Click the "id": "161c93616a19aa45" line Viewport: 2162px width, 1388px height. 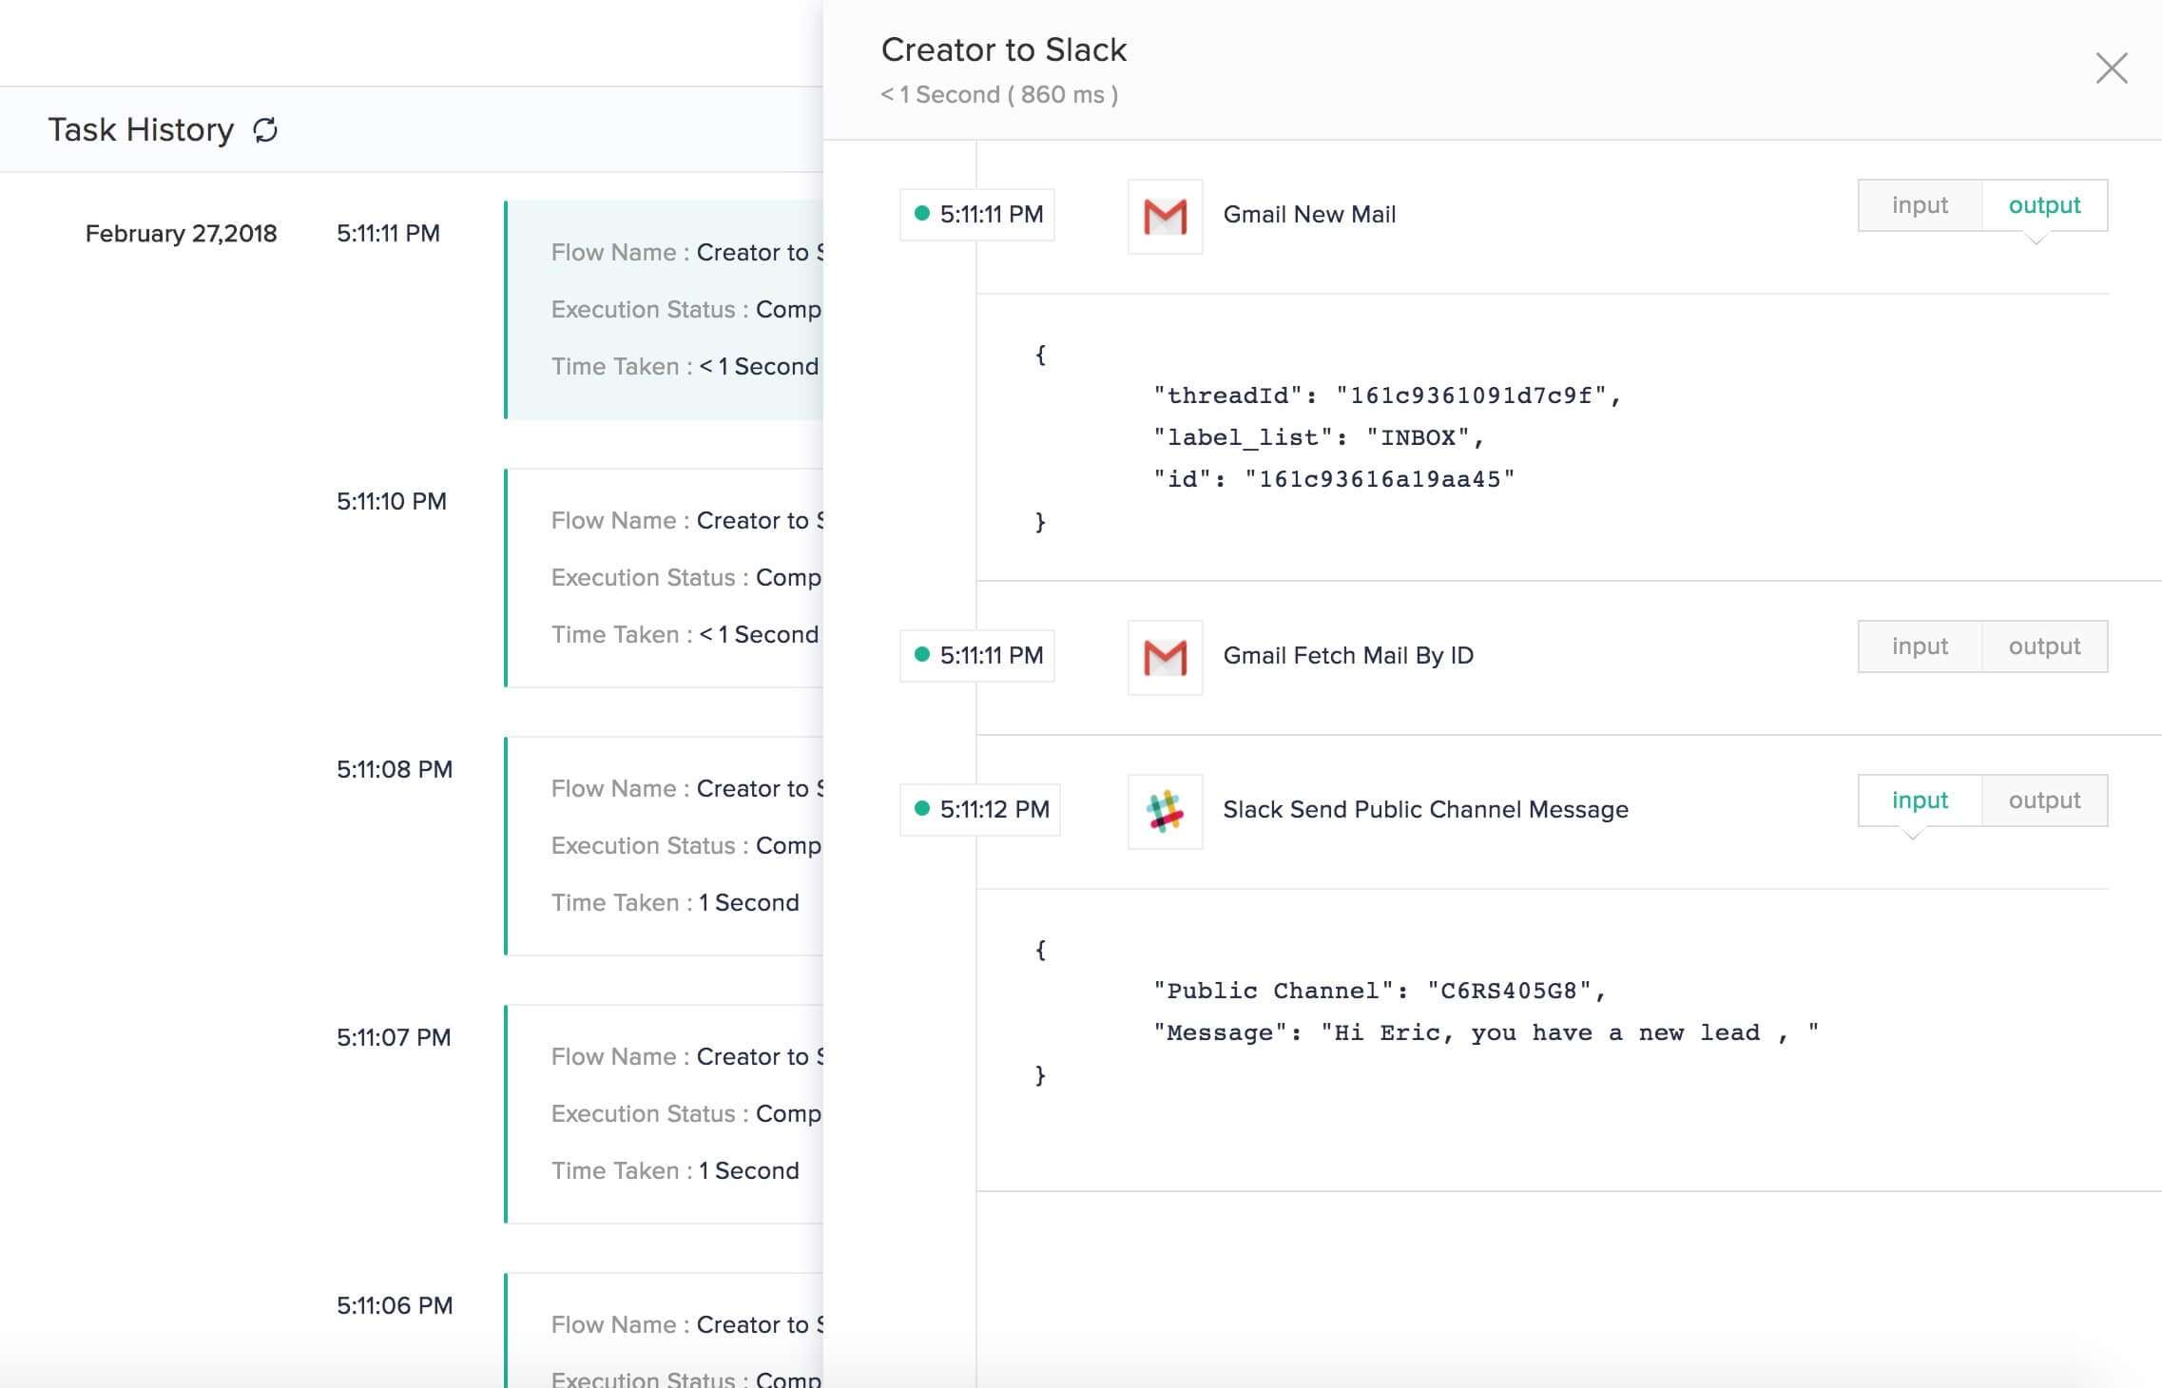(x=1334, y=479)
